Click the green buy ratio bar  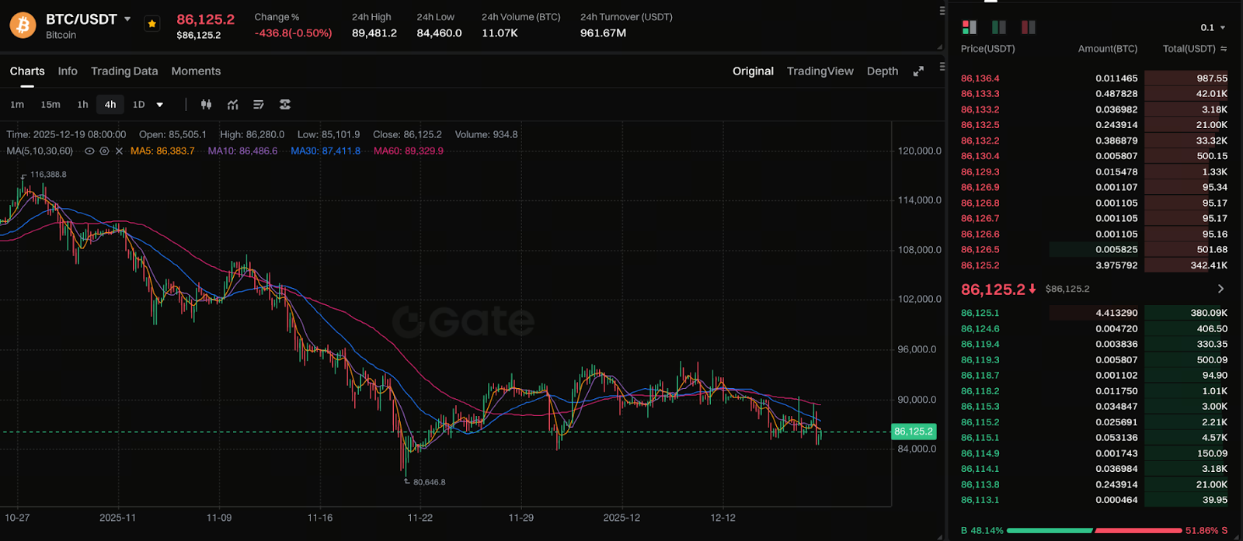pos(1050,531)
